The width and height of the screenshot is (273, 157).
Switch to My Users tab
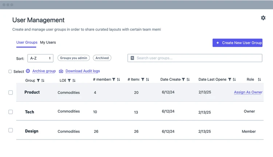[48, 43]
